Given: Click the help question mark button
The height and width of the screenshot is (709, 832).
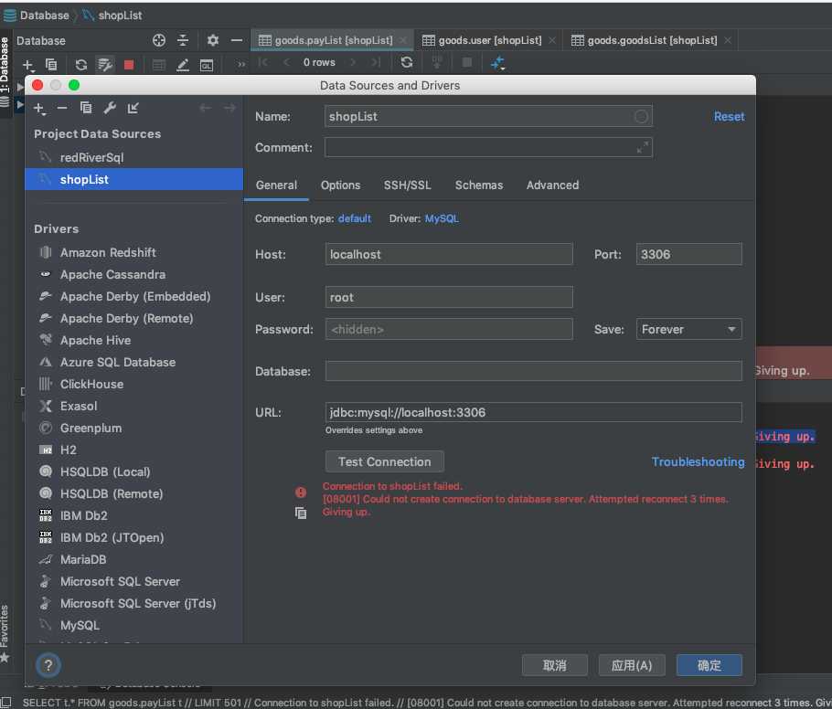Looking at the screenshot, I should pyautogui.click(x=48, y=665).
